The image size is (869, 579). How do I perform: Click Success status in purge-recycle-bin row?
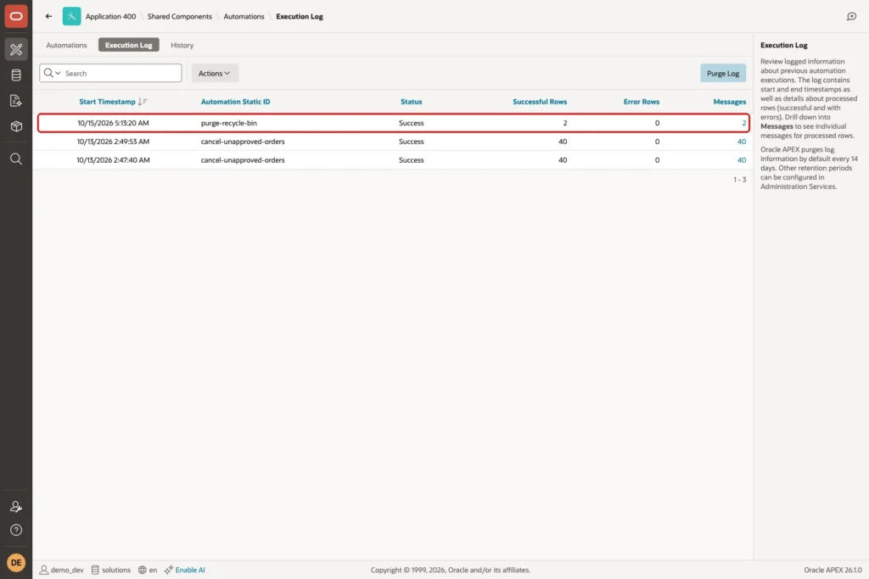pos(412,123)
